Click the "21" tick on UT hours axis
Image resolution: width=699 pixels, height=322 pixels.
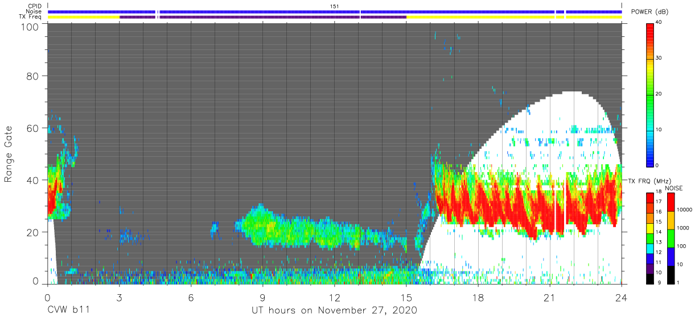(550, 298)
